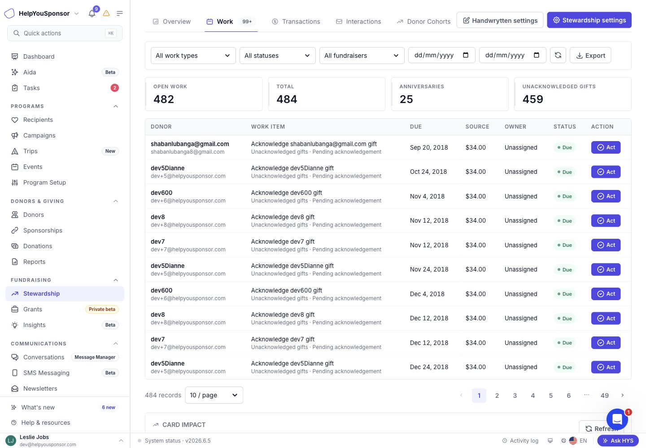Ask HYS assistant button
This screenshot has width=646, height=448.
[618, 441]
